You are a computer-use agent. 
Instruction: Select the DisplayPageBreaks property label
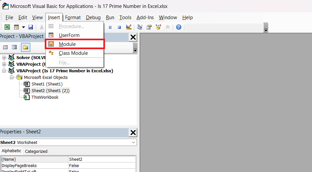point(35,166)
